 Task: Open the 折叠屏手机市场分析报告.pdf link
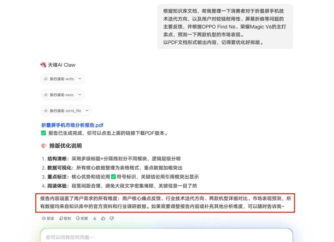click(72, 125)
